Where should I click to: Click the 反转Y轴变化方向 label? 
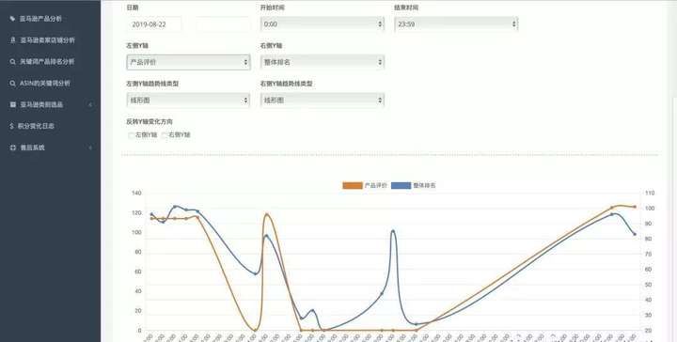(x=150, y=121)
